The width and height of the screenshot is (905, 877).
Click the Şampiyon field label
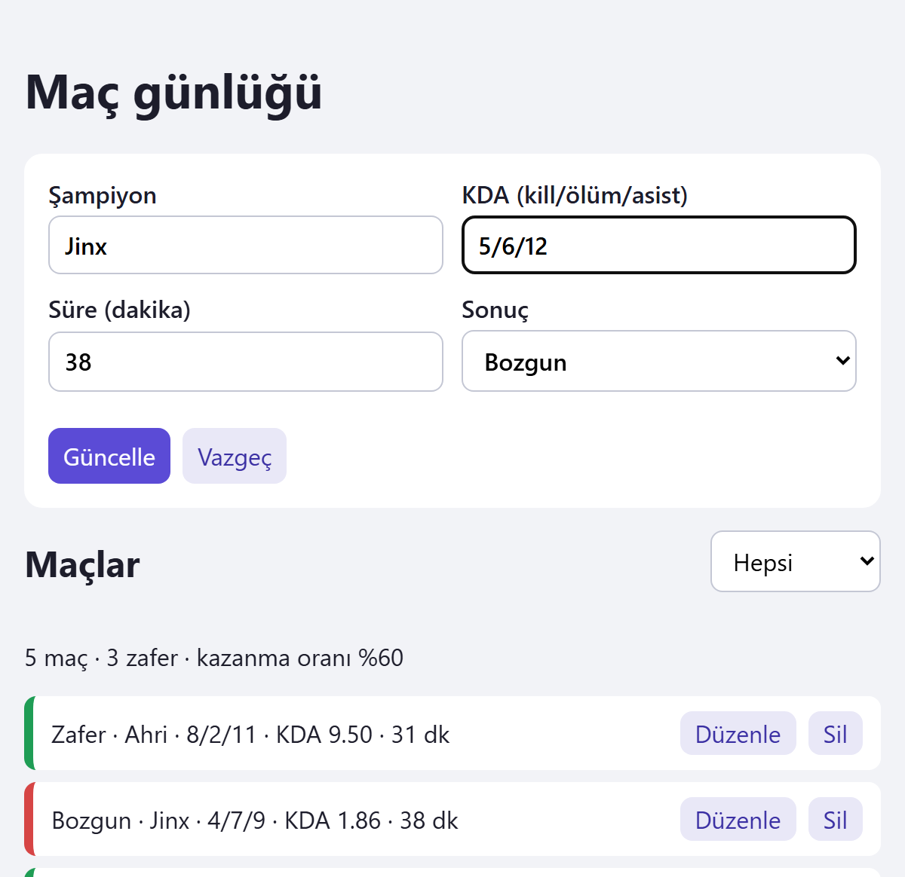[103, 195]
